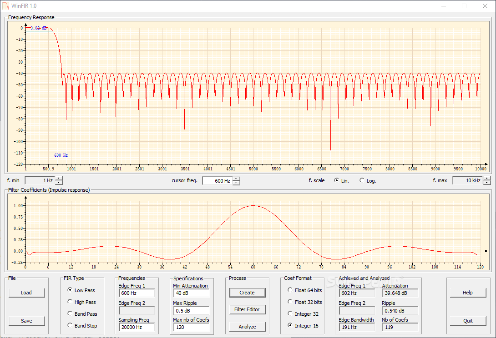
Task: Switch frequency scale to Log.
Action: pos(368,180)
